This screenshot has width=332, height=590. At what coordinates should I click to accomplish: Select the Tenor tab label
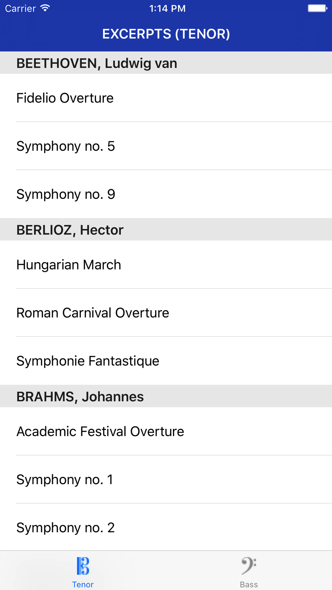point(83,584)
